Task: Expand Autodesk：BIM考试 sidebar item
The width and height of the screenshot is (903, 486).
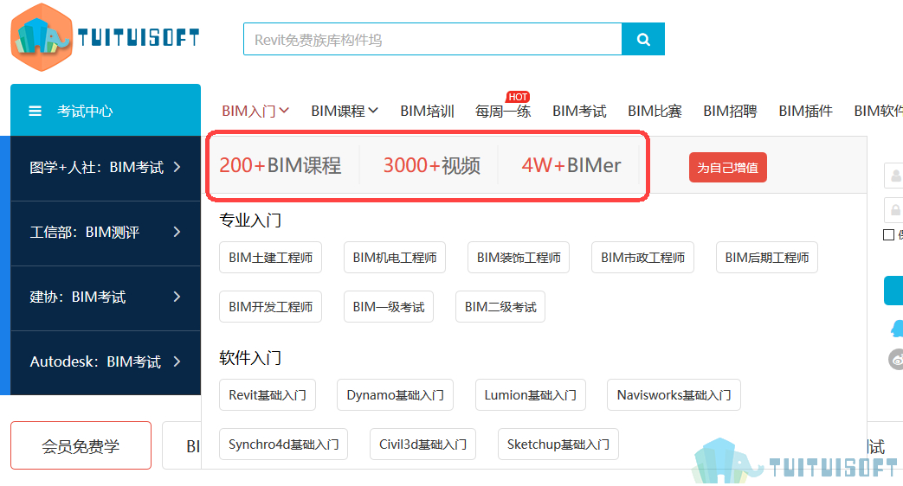Action: pos(106,361)
